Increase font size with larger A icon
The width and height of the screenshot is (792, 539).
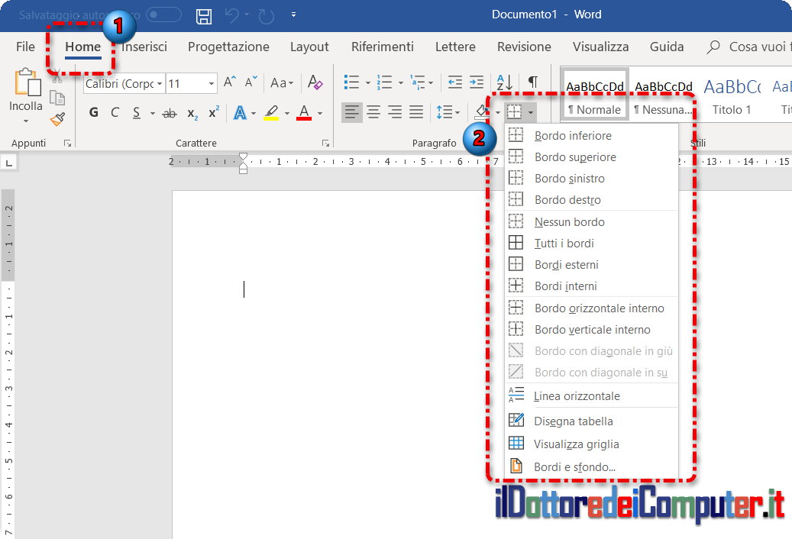tap(230, 82)
